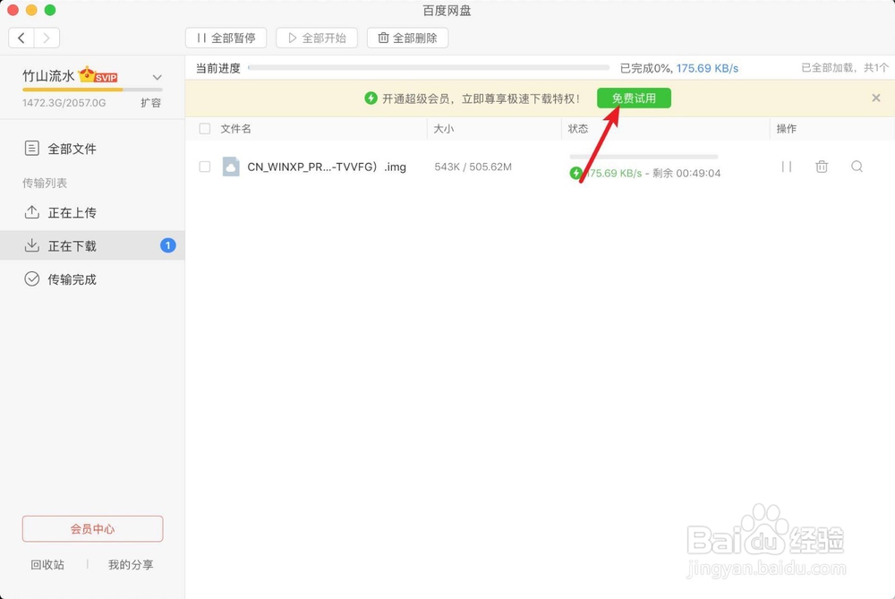
Task: Click the green lightning icon in banner
Action: pyautogui.click(x=371, y=98)
